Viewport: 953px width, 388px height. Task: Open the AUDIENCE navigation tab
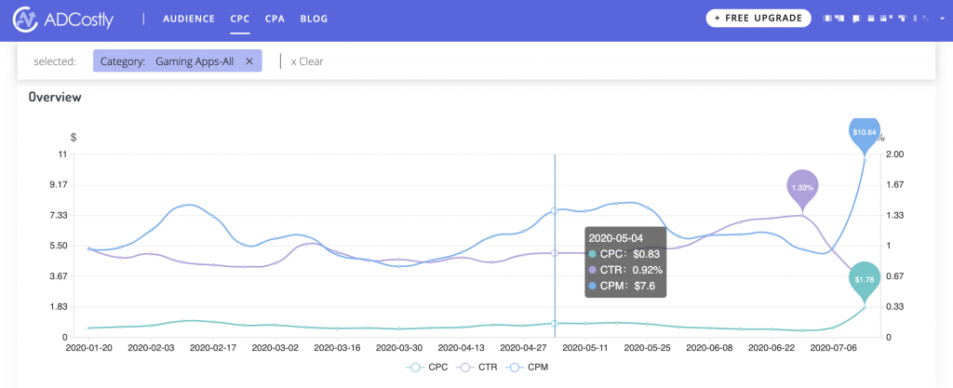point(189,19)
